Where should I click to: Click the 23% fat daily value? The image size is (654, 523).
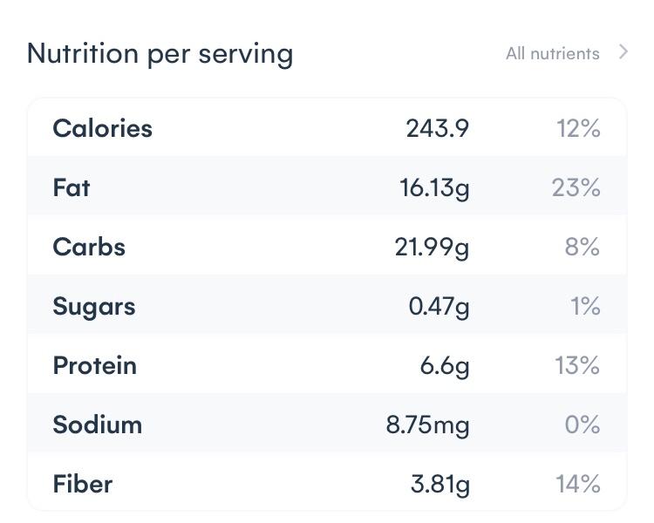(x=576, y=187)
